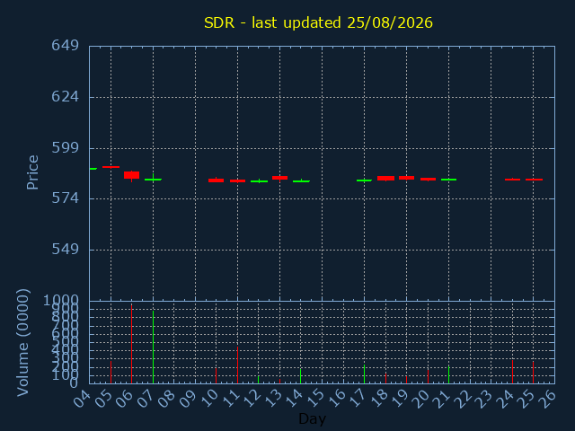This screenshot has height=431, width=575.
Task: Click the chart title 'SDR - last updated 25/08/2026'
Action: pos(318,22)
